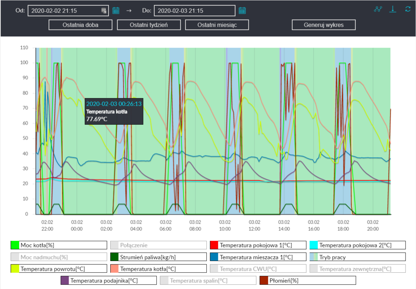The height and width of the screenshot is (289, 416).
Task: Click the dark red Płomień color swatch
Action: [264, 281]
